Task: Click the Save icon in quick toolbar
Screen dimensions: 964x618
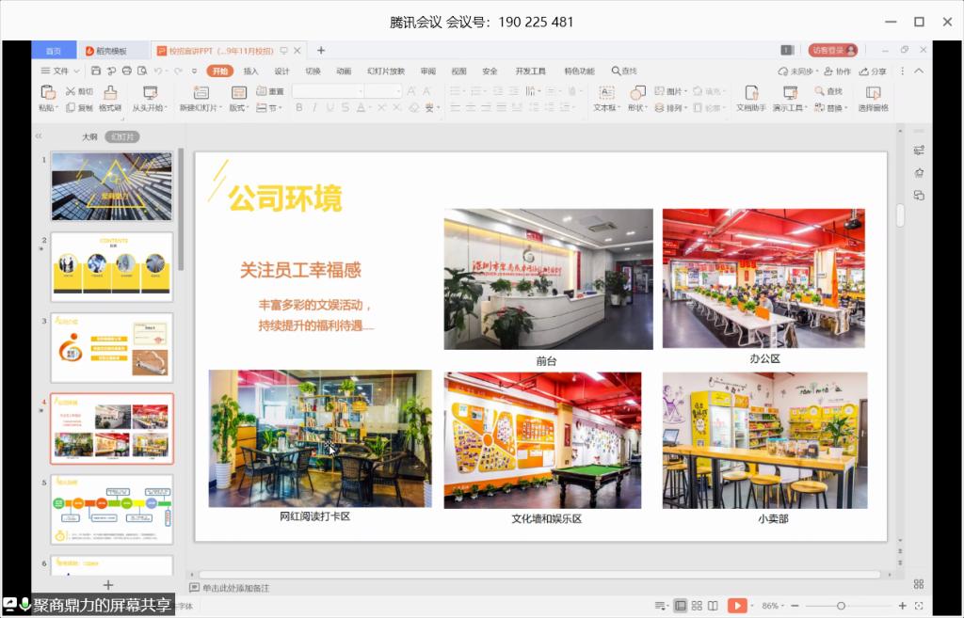Action: [96, 71]
